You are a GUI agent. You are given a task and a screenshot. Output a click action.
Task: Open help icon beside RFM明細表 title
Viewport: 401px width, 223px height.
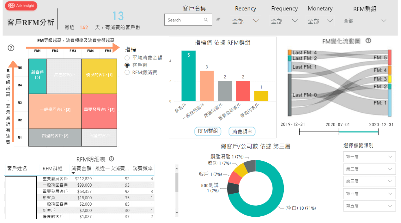click(111, 159)
